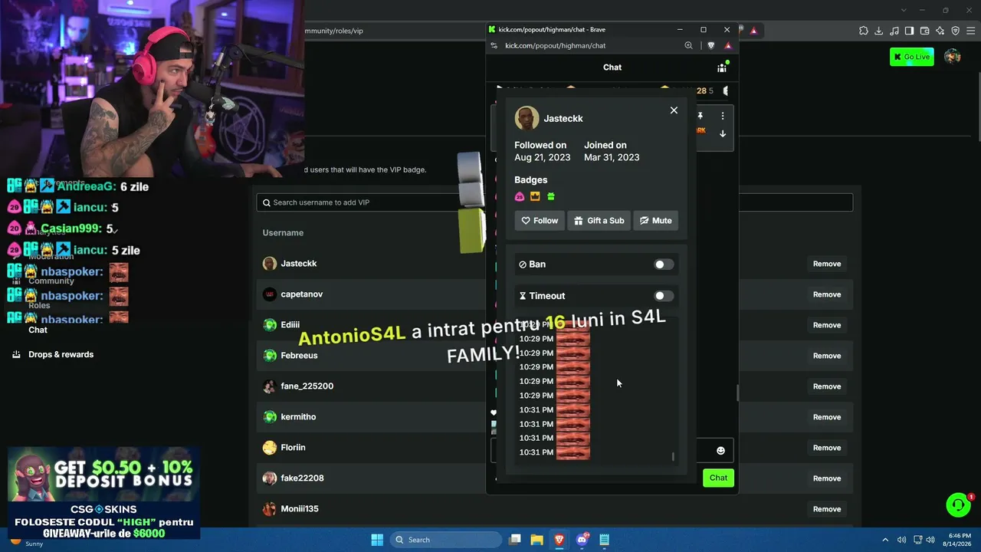Click the Brave VPN shield toolbar icon

click(x=956, y=31)
